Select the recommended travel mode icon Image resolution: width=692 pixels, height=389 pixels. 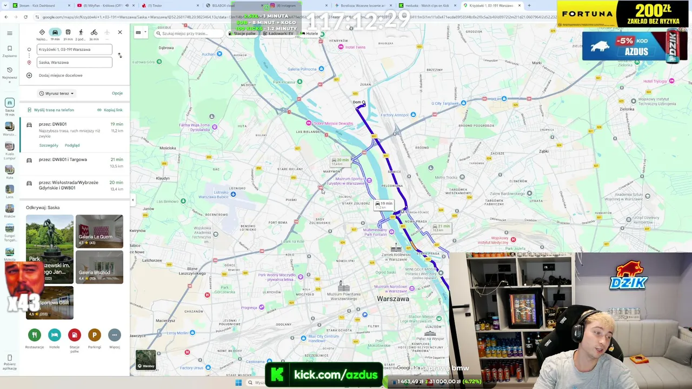(42, 32)
